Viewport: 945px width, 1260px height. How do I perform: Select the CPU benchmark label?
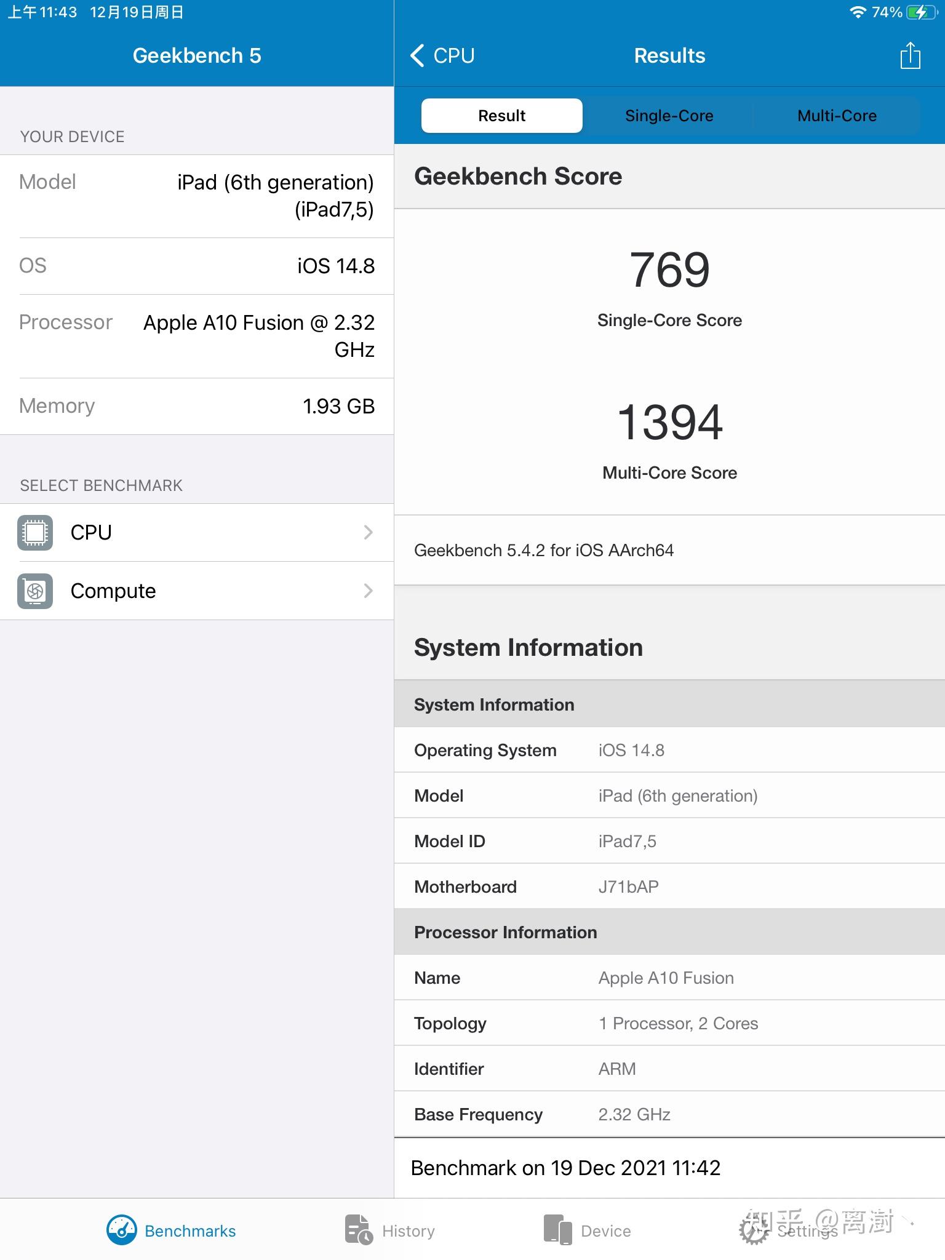[91, 532]
